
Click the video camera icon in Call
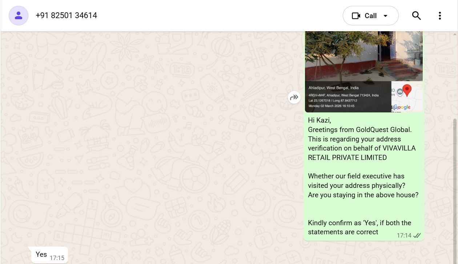pos(356,16)
